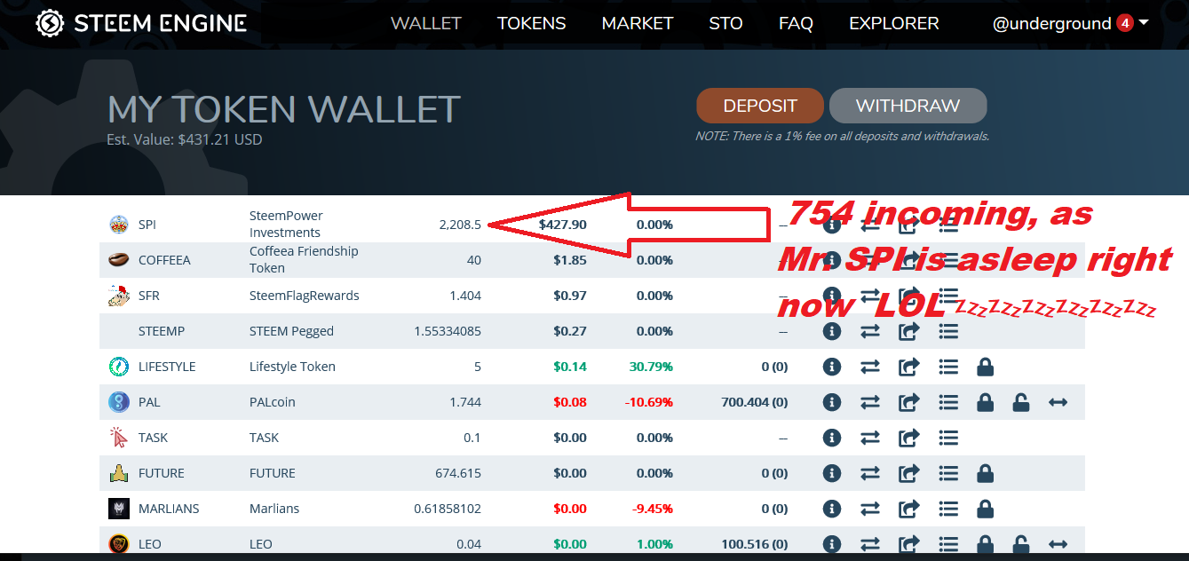The height and width of the screenshot is (561, 1189).
Task: Open info for STEEMP token
Action: (x=832, y=331)
